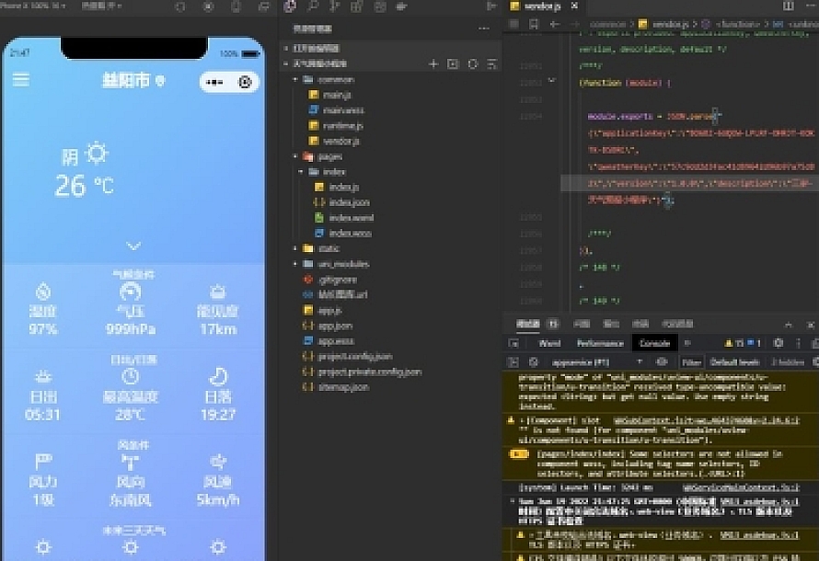This screenshot has width=819, height=561.
Task: Refresh the file explorer tree
Action: click(473, 64)
